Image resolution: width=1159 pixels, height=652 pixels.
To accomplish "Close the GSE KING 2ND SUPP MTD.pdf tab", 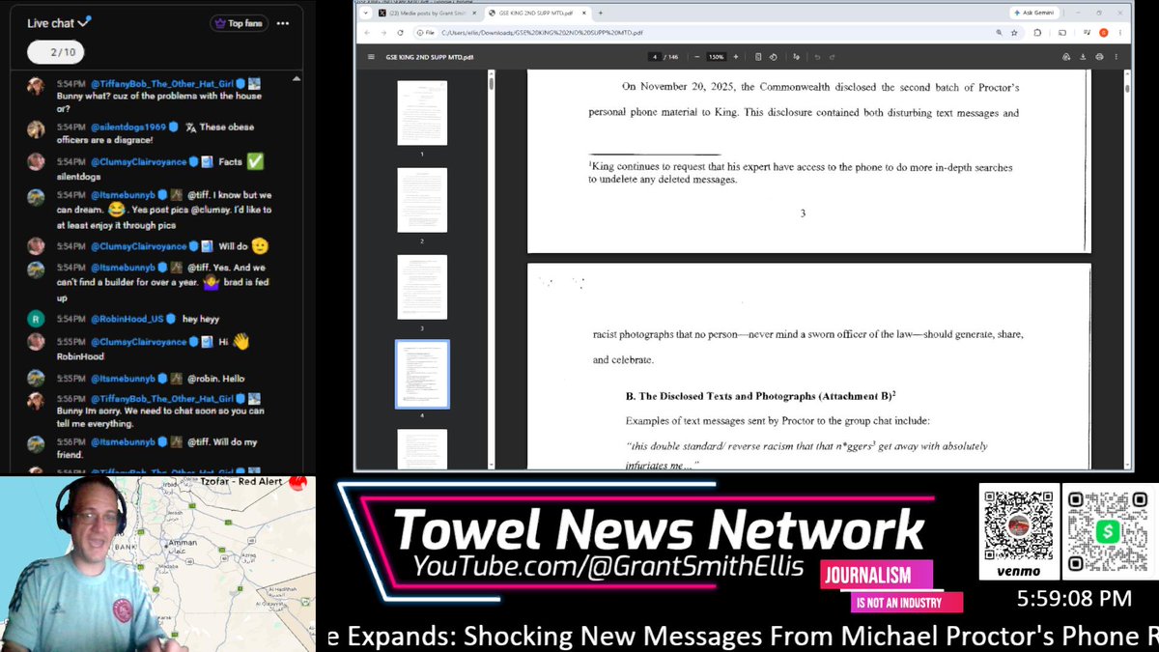I will click(584, 13).
